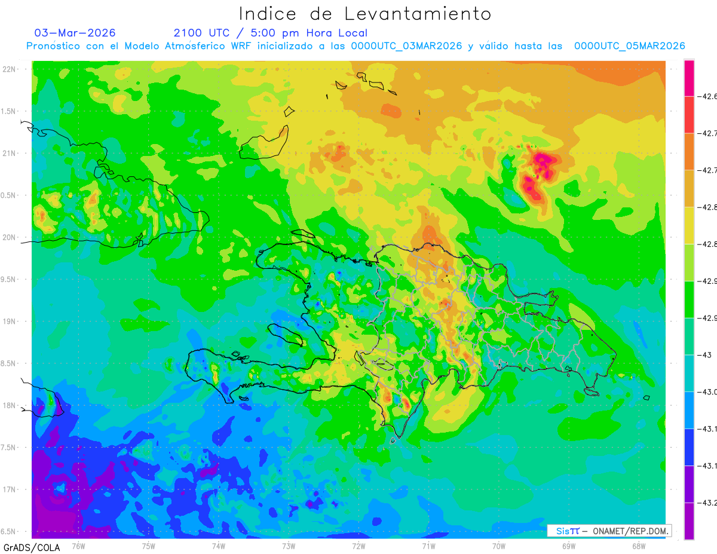Click the sea-green swatch on the color bar
Viewport: 717px width, 554px height.
point(689,337)
